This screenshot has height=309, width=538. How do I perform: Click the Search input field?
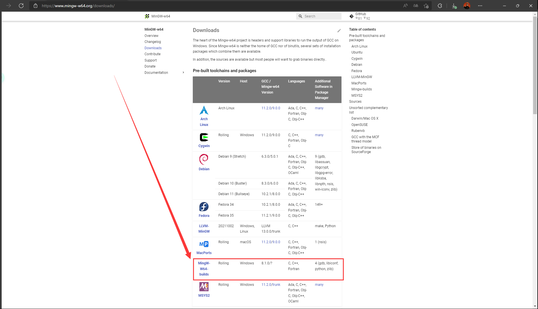[319, 16]
